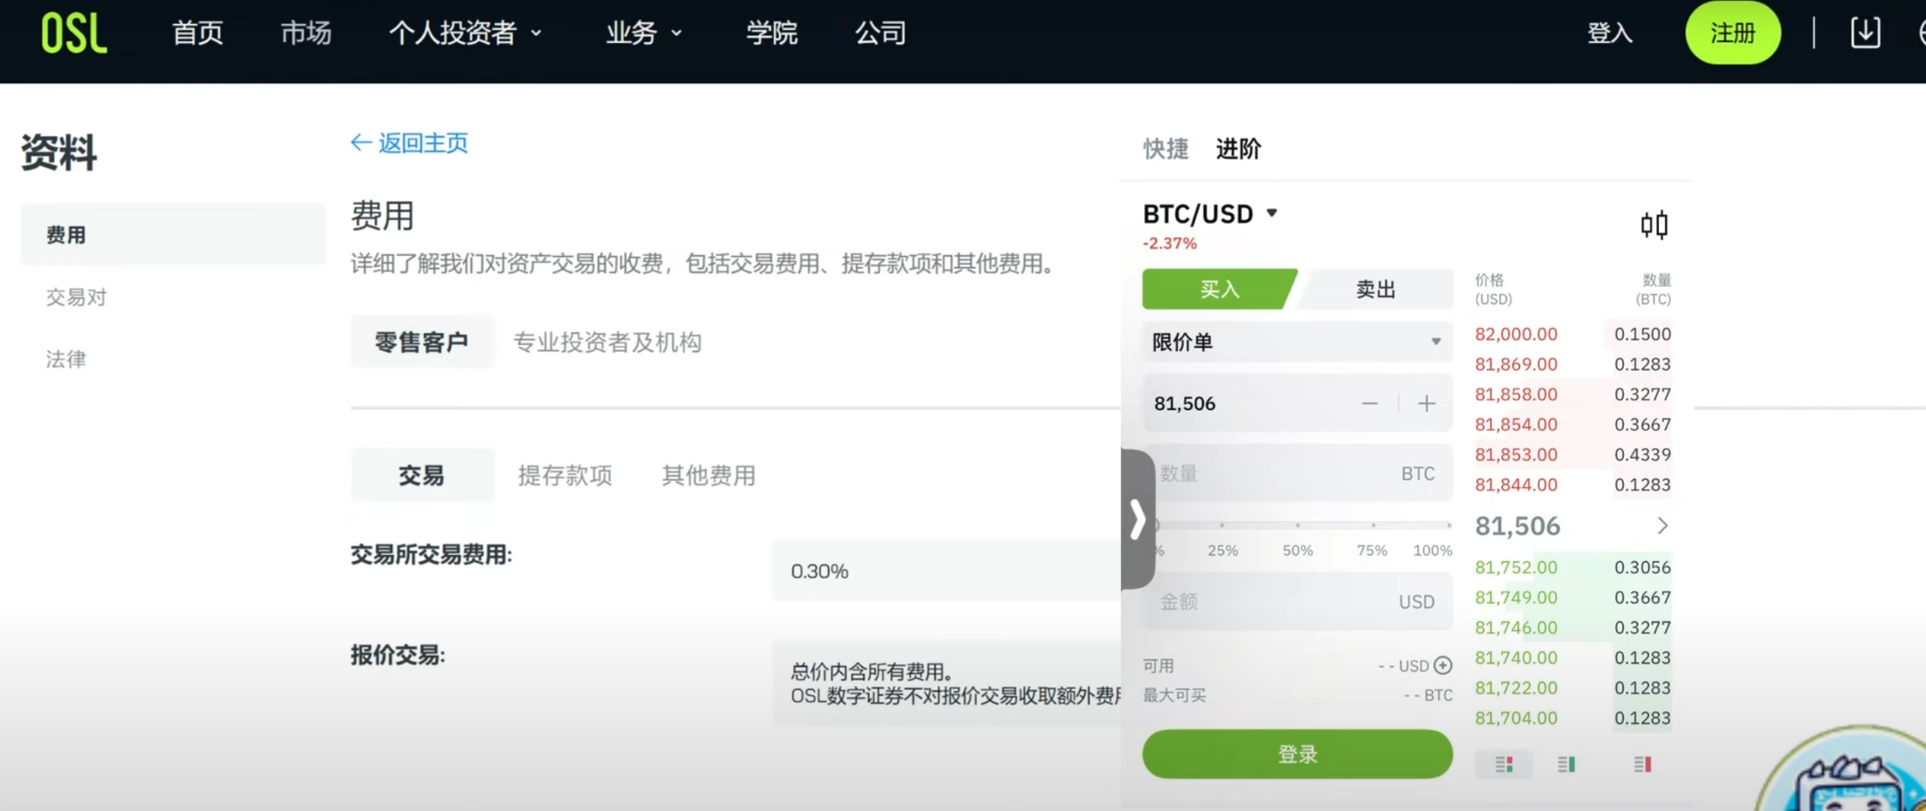Switch to the 进阶 trading tab
Image resolution: width=1926 pixels, height=811 pixels.
pos(1238,149)
